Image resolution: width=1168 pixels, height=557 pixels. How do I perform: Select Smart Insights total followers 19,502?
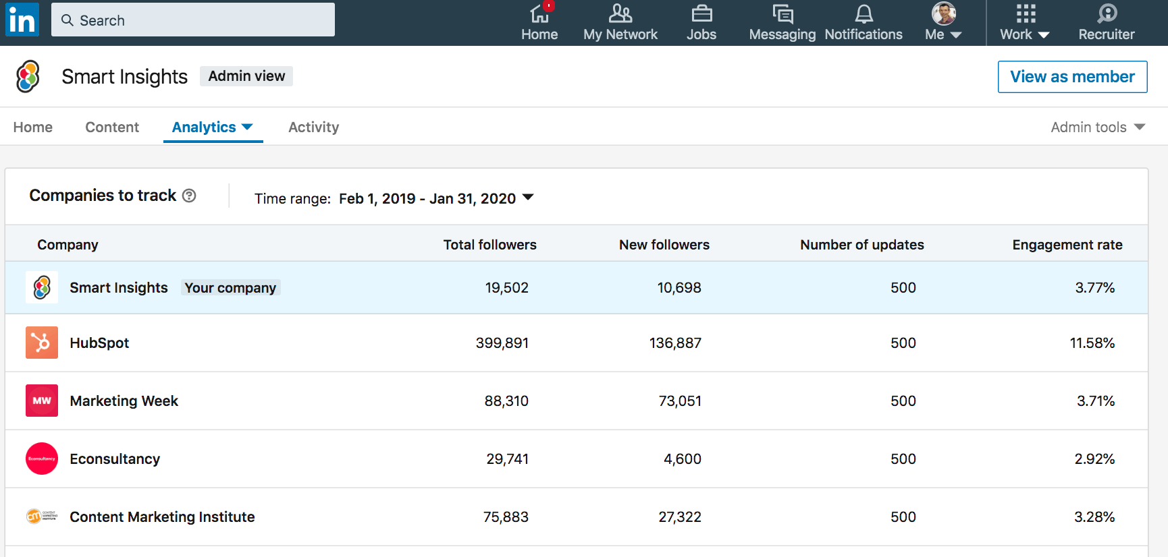point(507,287)
